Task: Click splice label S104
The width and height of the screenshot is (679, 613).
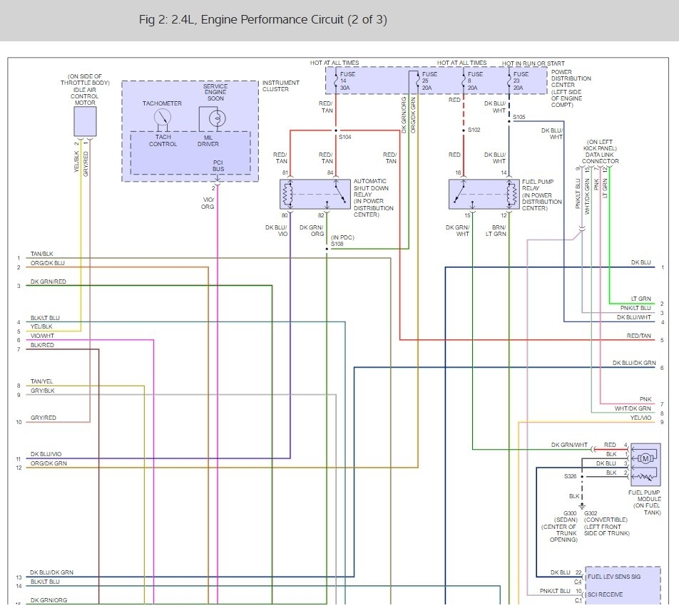Action: pos(344,137)
